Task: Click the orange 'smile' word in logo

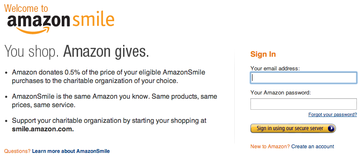Action: click(93, 20)
